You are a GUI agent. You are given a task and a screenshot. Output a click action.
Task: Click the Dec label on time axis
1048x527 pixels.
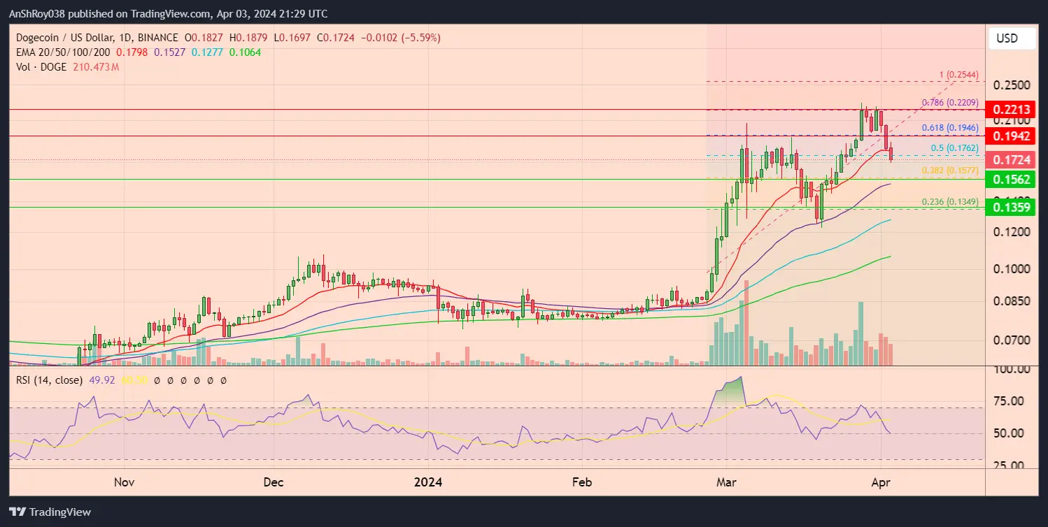(274, 482)
